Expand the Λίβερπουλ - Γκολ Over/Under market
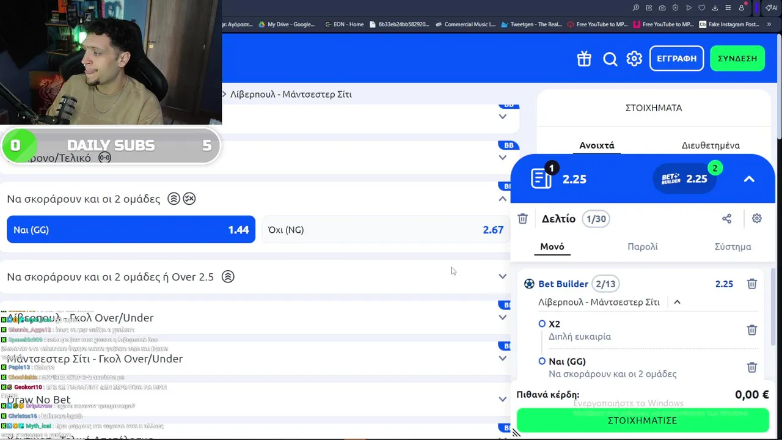Viewport: 782px width, 440px height. 502,317
